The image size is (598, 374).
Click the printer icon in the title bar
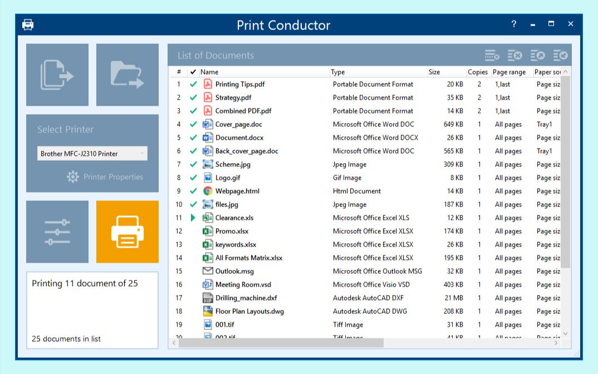tap(27, 24)
